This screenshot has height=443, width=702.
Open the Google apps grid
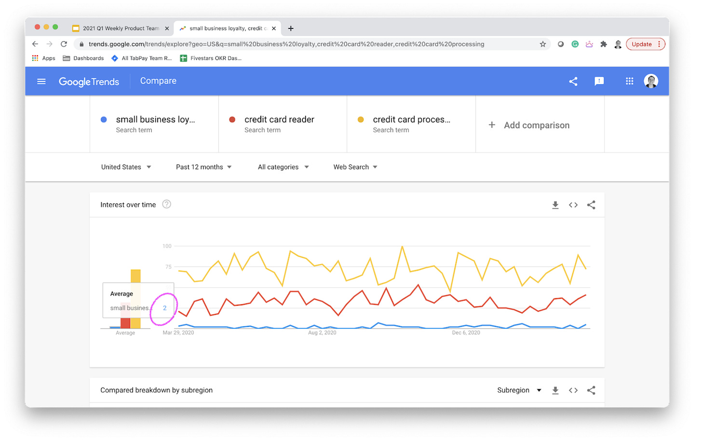630,82
